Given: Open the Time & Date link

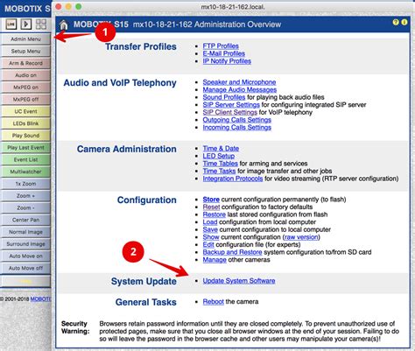Looking at the screenshot, I should [x=221, y=149].
